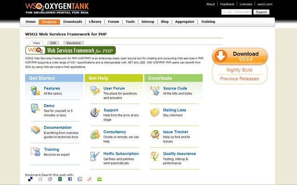Click the Contribute column header
297x185 pixels.
click(x=174, y=78)
